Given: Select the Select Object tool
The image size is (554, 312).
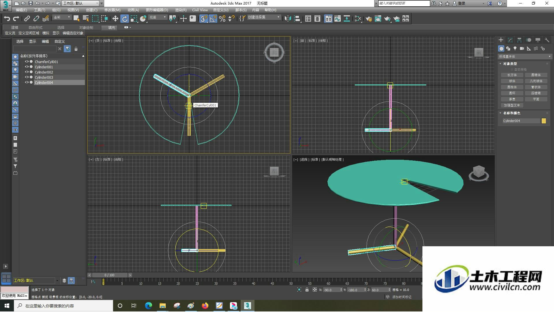Looking at the screenshot, I should [x=76, y=19].
